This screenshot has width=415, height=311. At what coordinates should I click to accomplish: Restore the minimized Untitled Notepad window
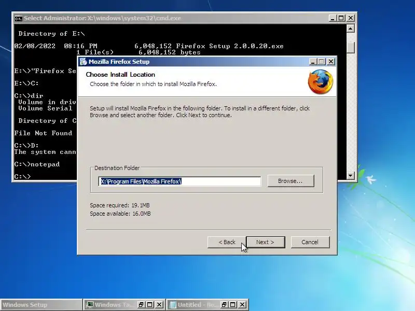click(224, 305)
